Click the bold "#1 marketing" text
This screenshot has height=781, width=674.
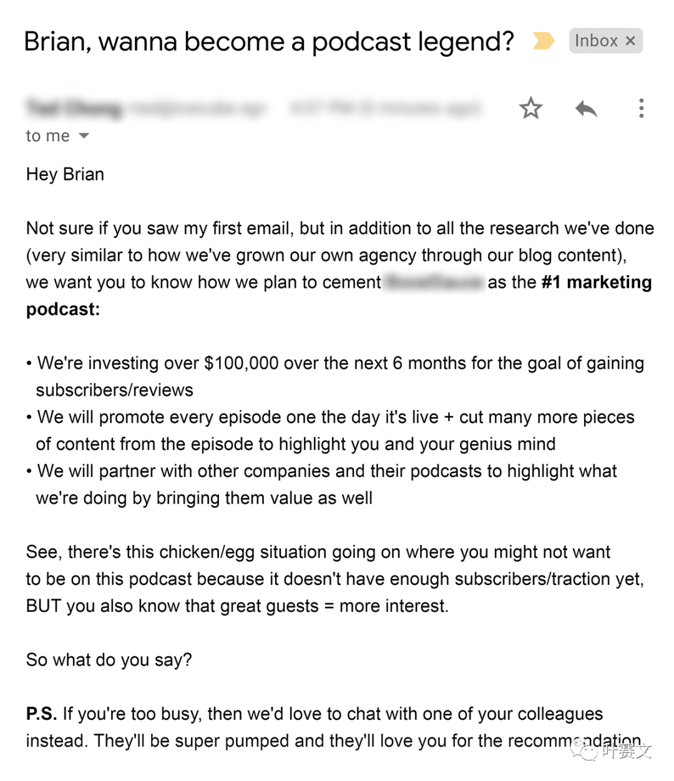click(596, 282)
